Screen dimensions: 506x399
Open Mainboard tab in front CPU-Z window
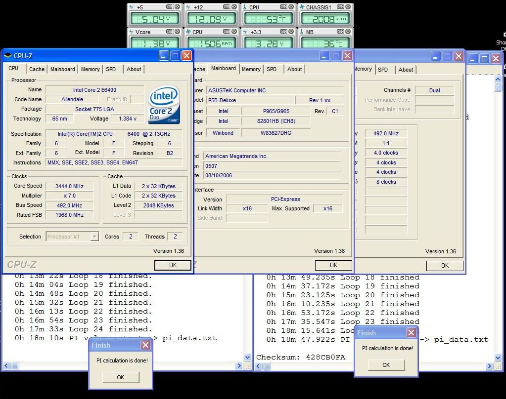click(63, 69)
